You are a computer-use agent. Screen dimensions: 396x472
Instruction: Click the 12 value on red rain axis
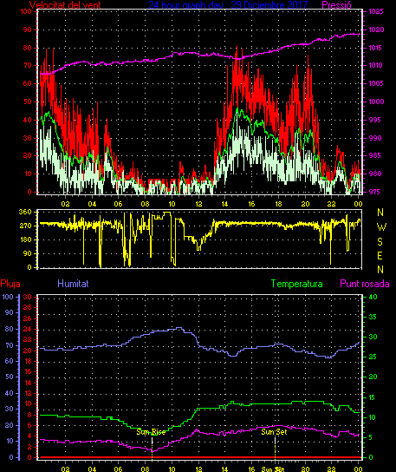(28, 393)
